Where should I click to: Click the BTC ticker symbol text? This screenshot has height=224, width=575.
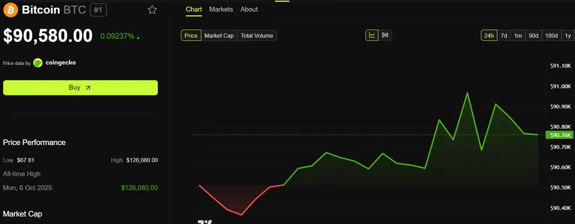74,10
